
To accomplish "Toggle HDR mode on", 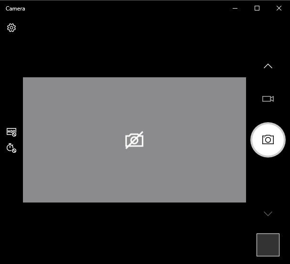I will point(11,132).
